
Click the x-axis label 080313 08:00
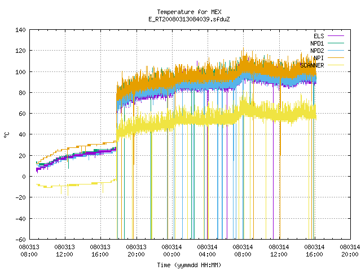(x=29, y=251)
